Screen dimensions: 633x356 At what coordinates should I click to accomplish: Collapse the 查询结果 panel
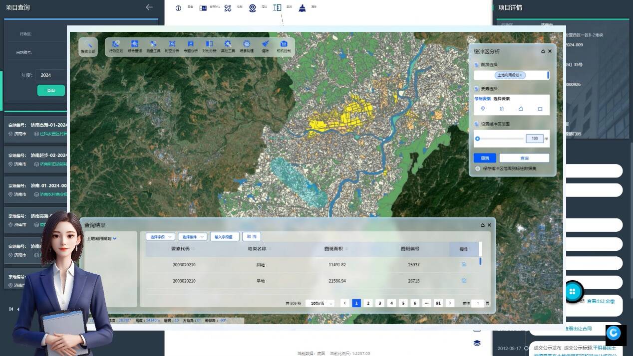(x=482, y=225)
